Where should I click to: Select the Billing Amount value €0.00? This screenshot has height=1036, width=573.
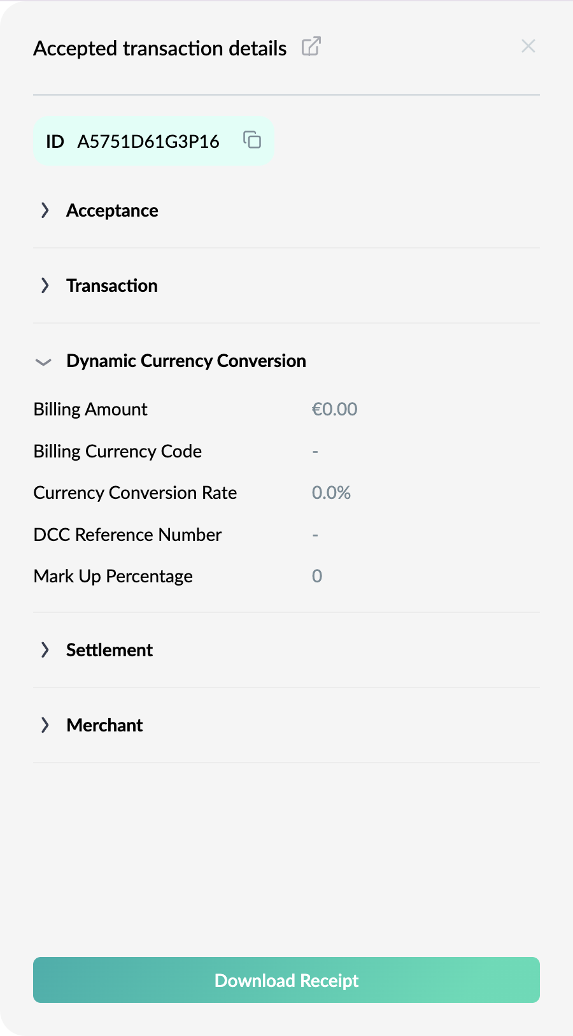[x=334, y=409]
